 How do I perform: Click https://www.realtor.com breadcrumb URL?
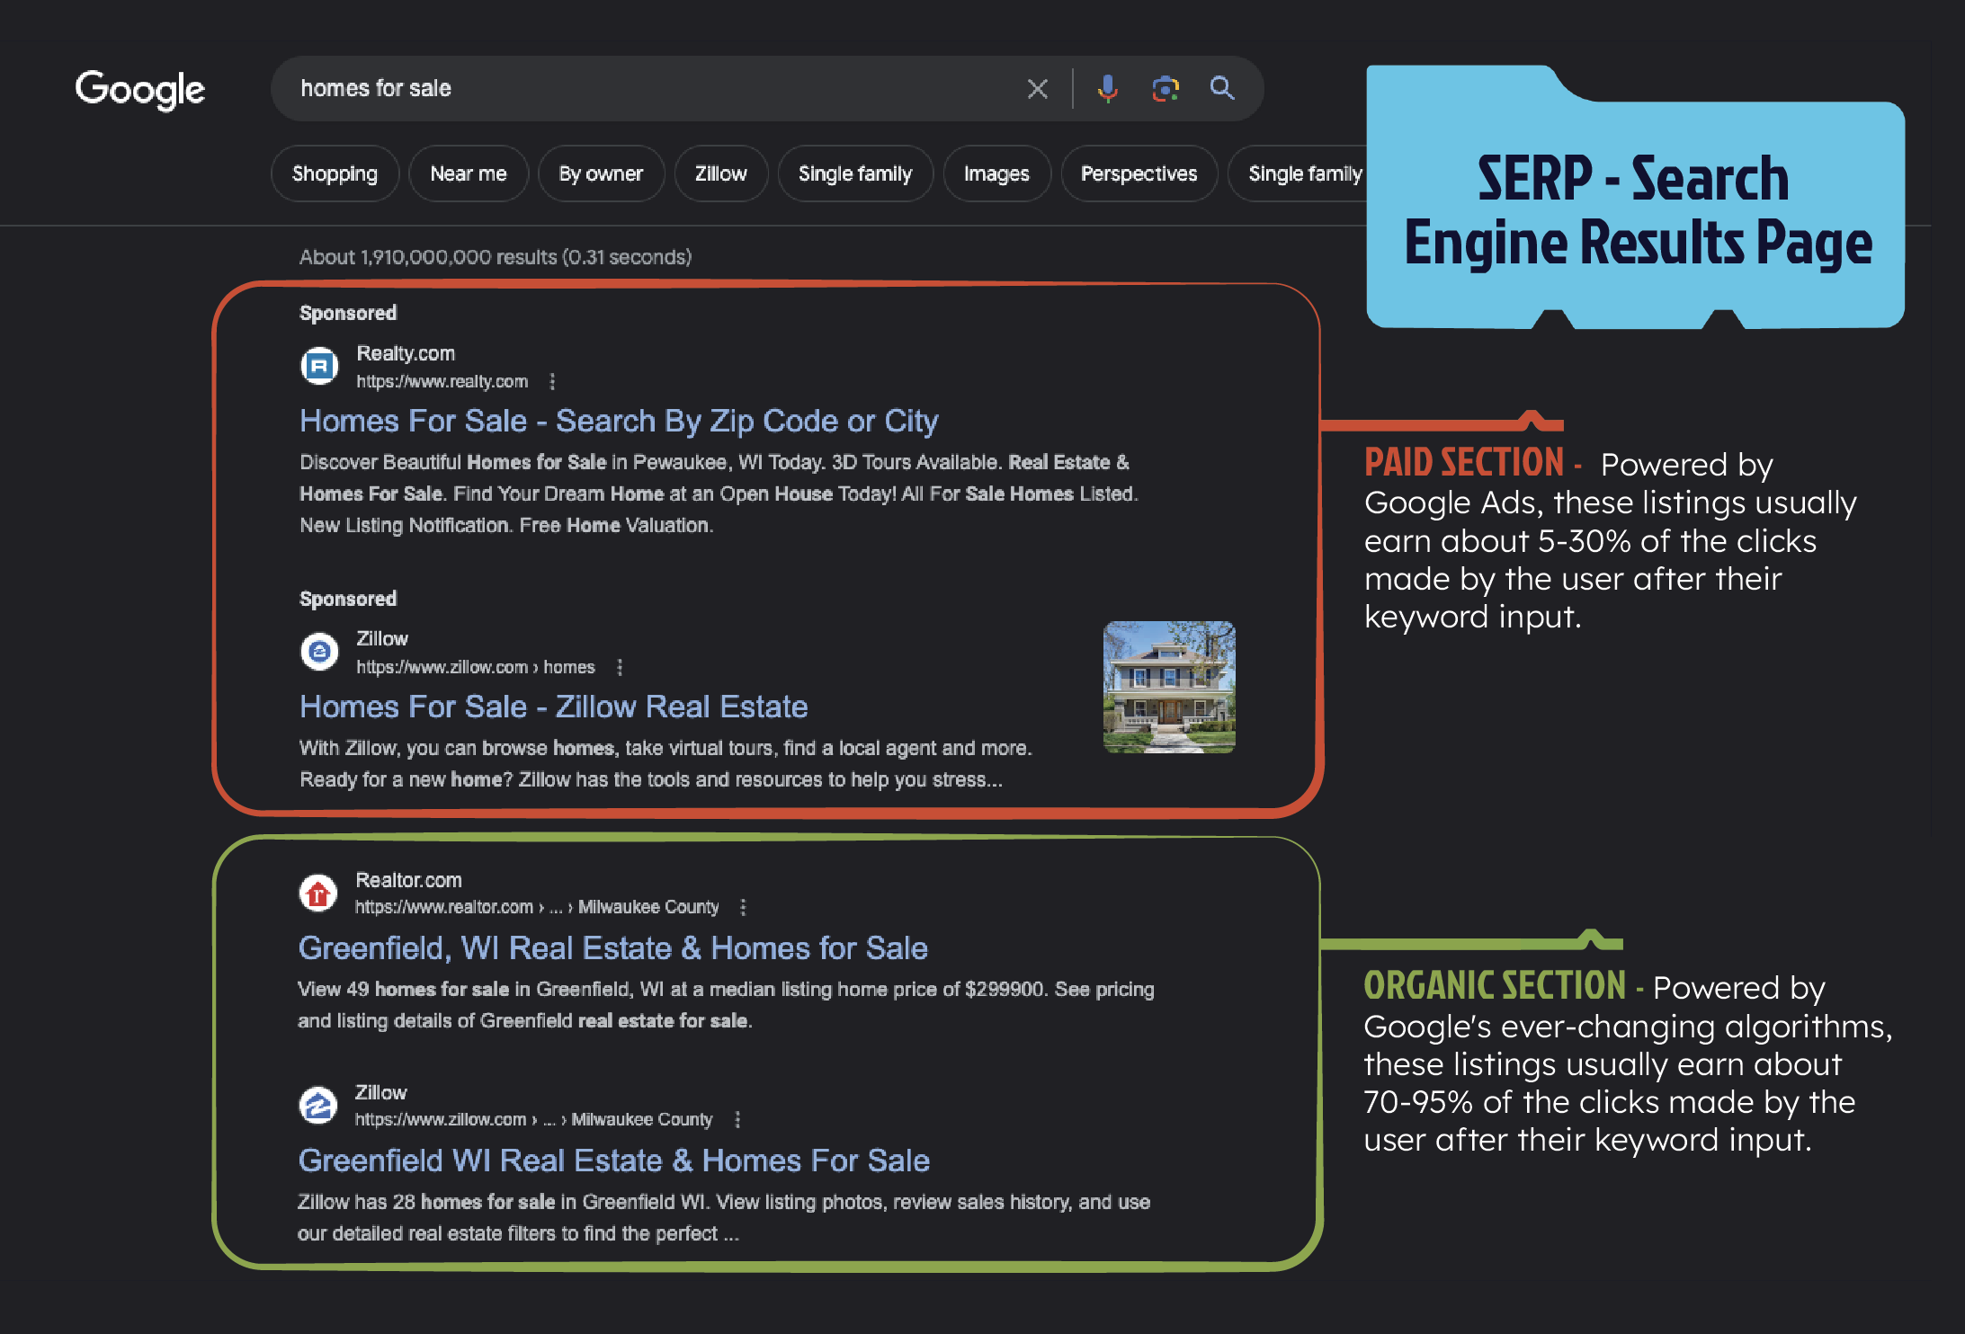pos(537,907)
